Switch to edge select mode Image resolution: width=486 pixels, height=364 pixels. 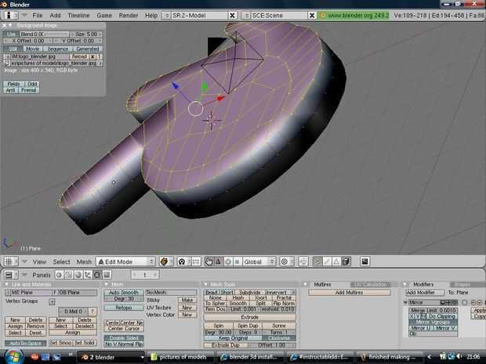tap(327, 261)
